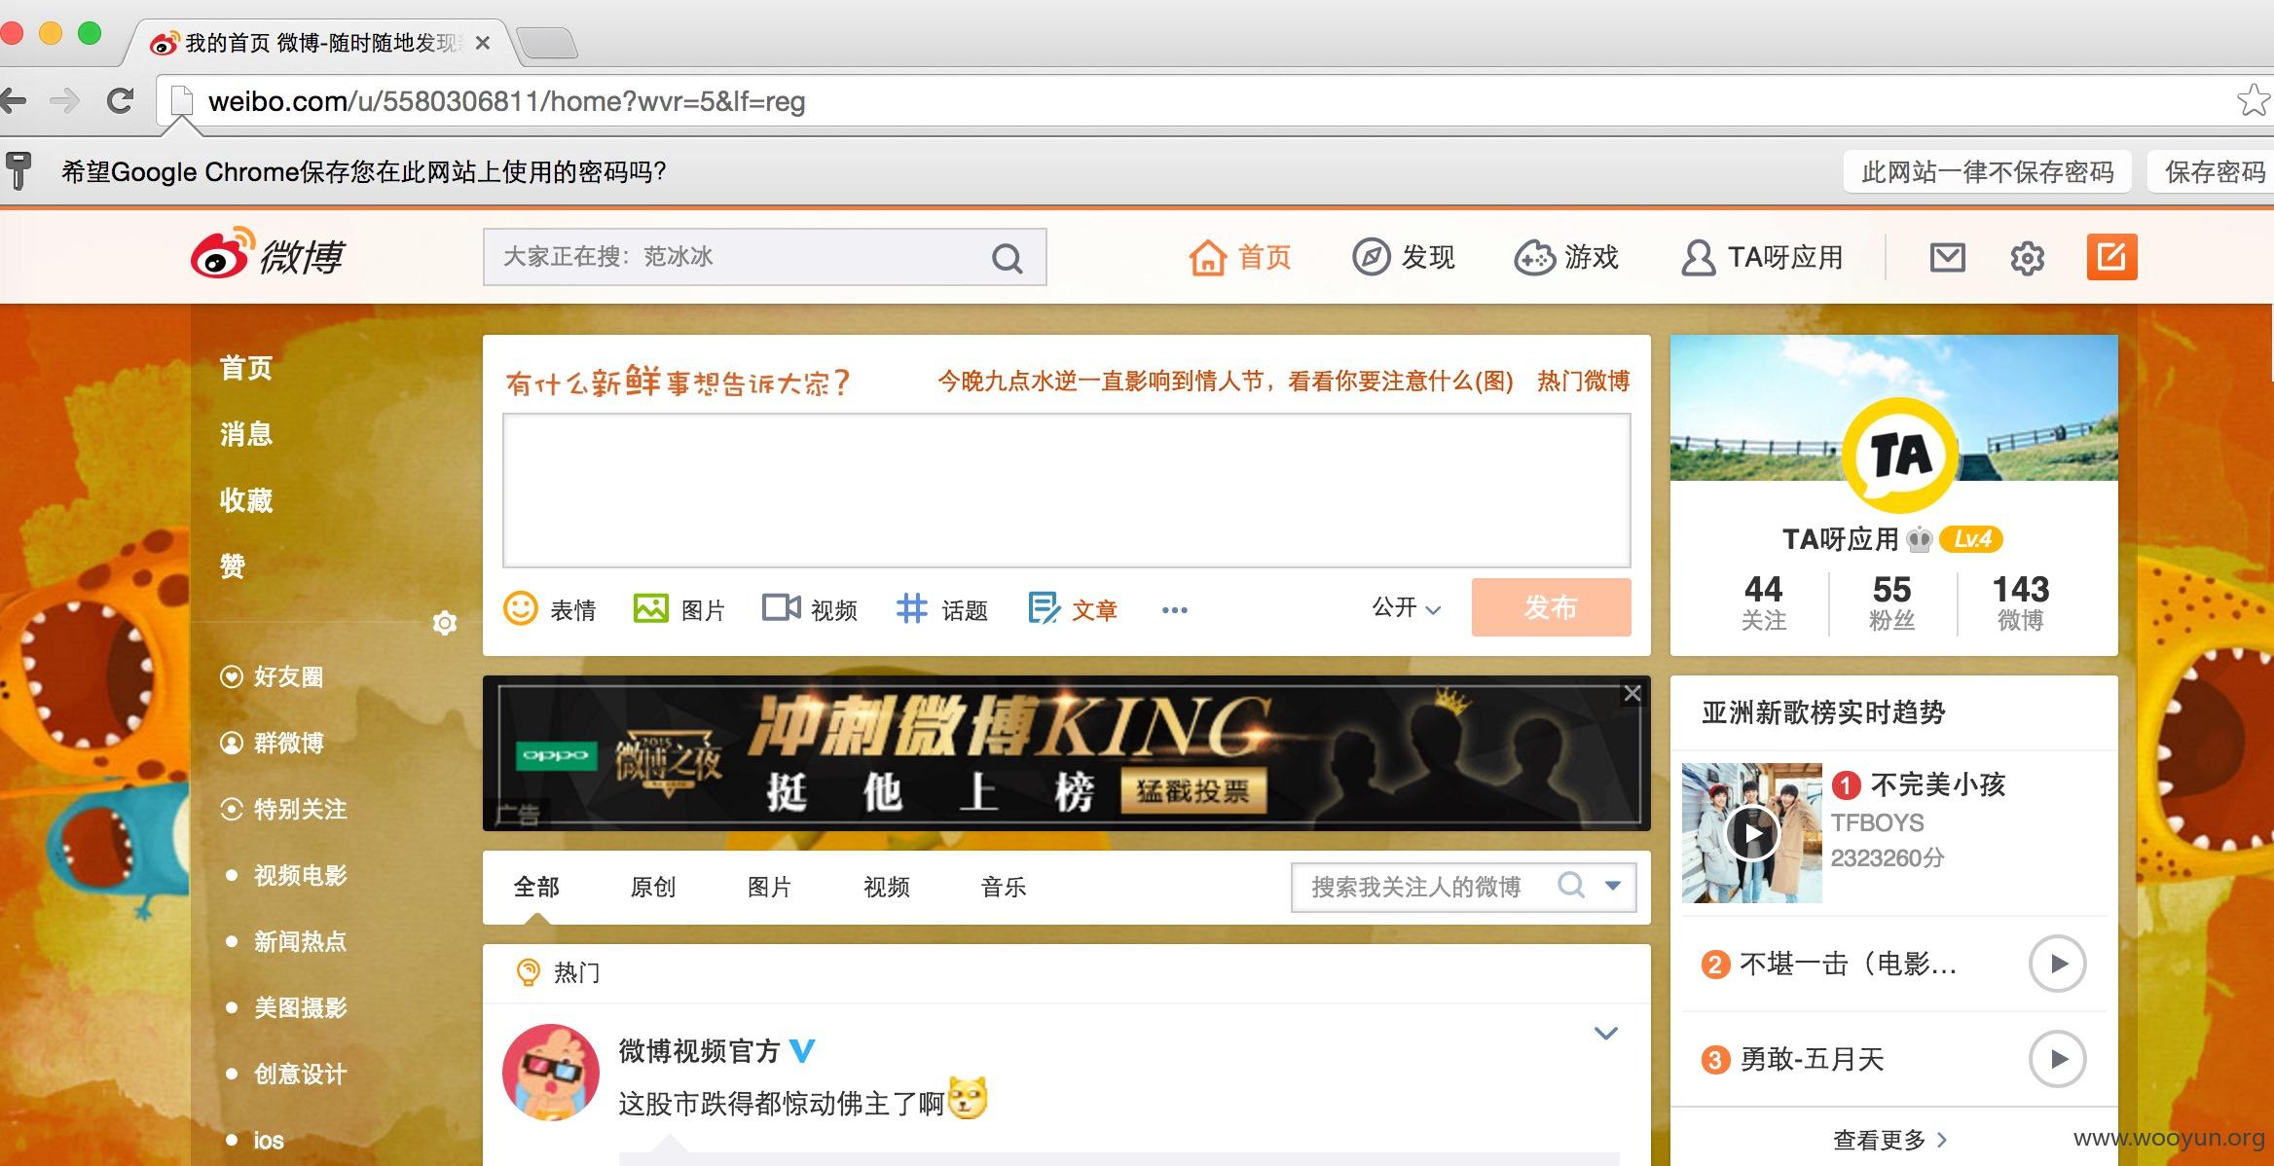Click 猛戳投票 button in the banner
The image size is (2274, 1166).
(x=1192, y=790)
